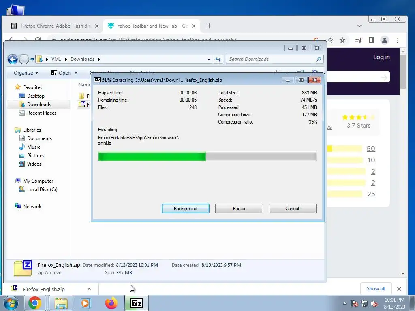Open Documents library
The width and height of the screenshot is (415, 311).
(x=39, y=138)
